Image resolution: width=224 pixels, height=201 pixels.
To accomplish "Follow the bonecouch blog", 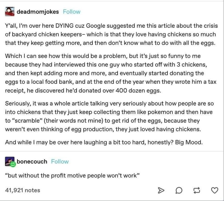I will [x=60, y=162].
